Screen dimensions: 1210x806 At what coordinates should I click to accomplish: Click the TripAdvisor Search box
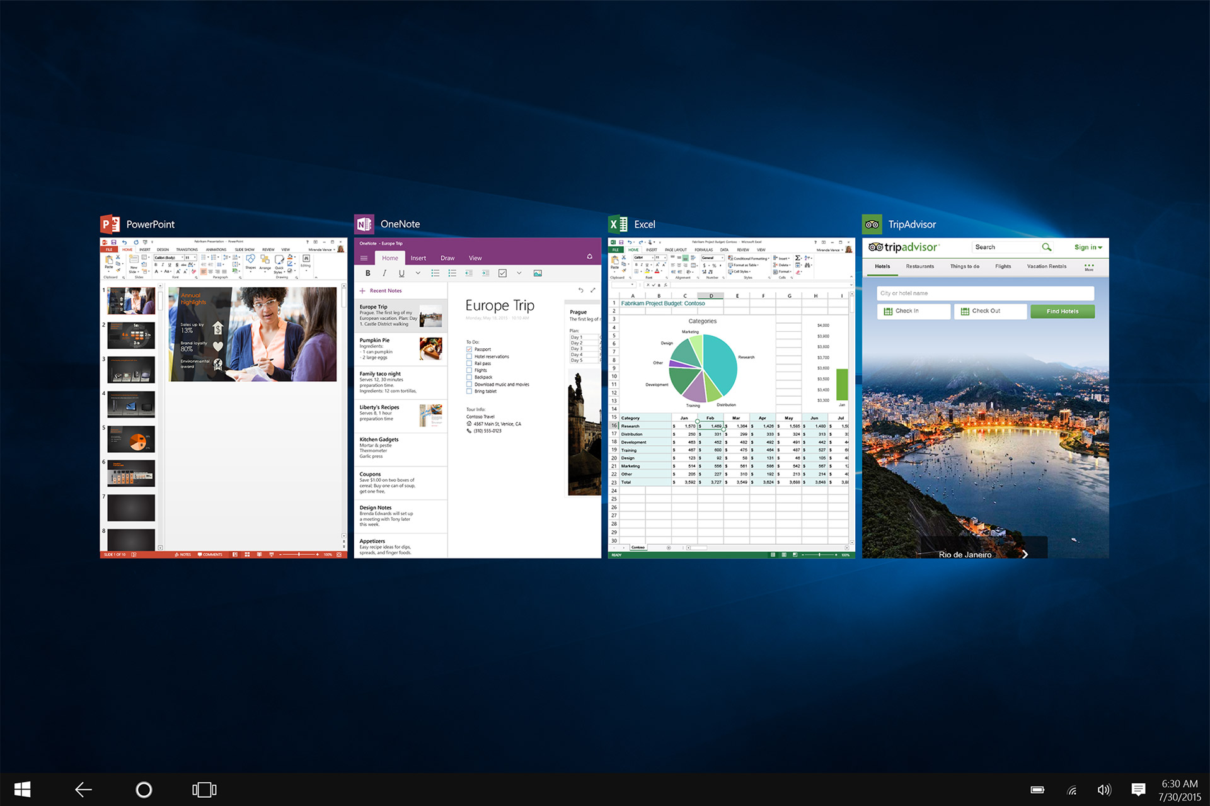tap(1006, 247)
